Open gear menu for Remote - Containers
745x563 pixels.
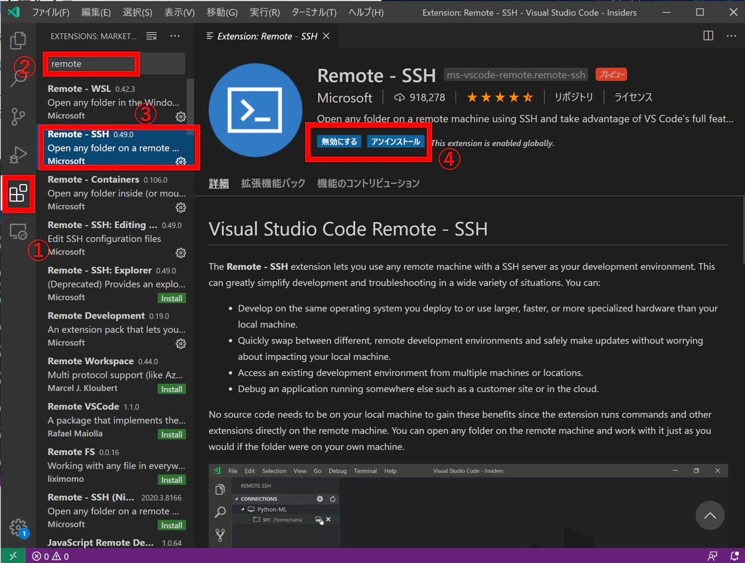[x=180, y=208]
